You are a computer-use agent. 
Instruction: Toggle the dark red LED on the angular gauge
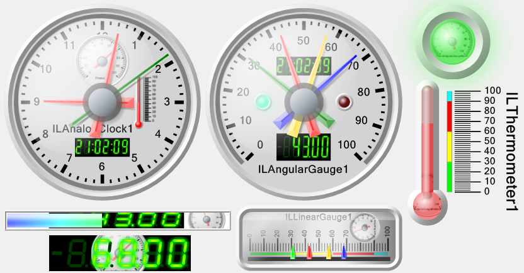click(x=345, y=101)
